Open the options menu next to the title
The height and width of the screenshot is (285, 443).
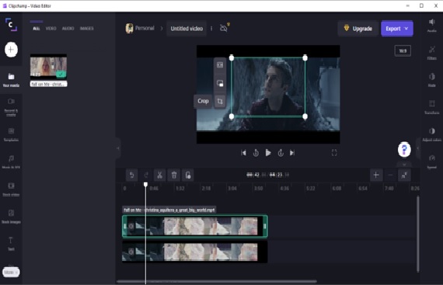tap(211, 29)
